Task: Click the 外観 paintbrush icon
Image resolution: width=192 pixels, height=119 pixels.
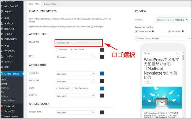Action: point(2,46)
